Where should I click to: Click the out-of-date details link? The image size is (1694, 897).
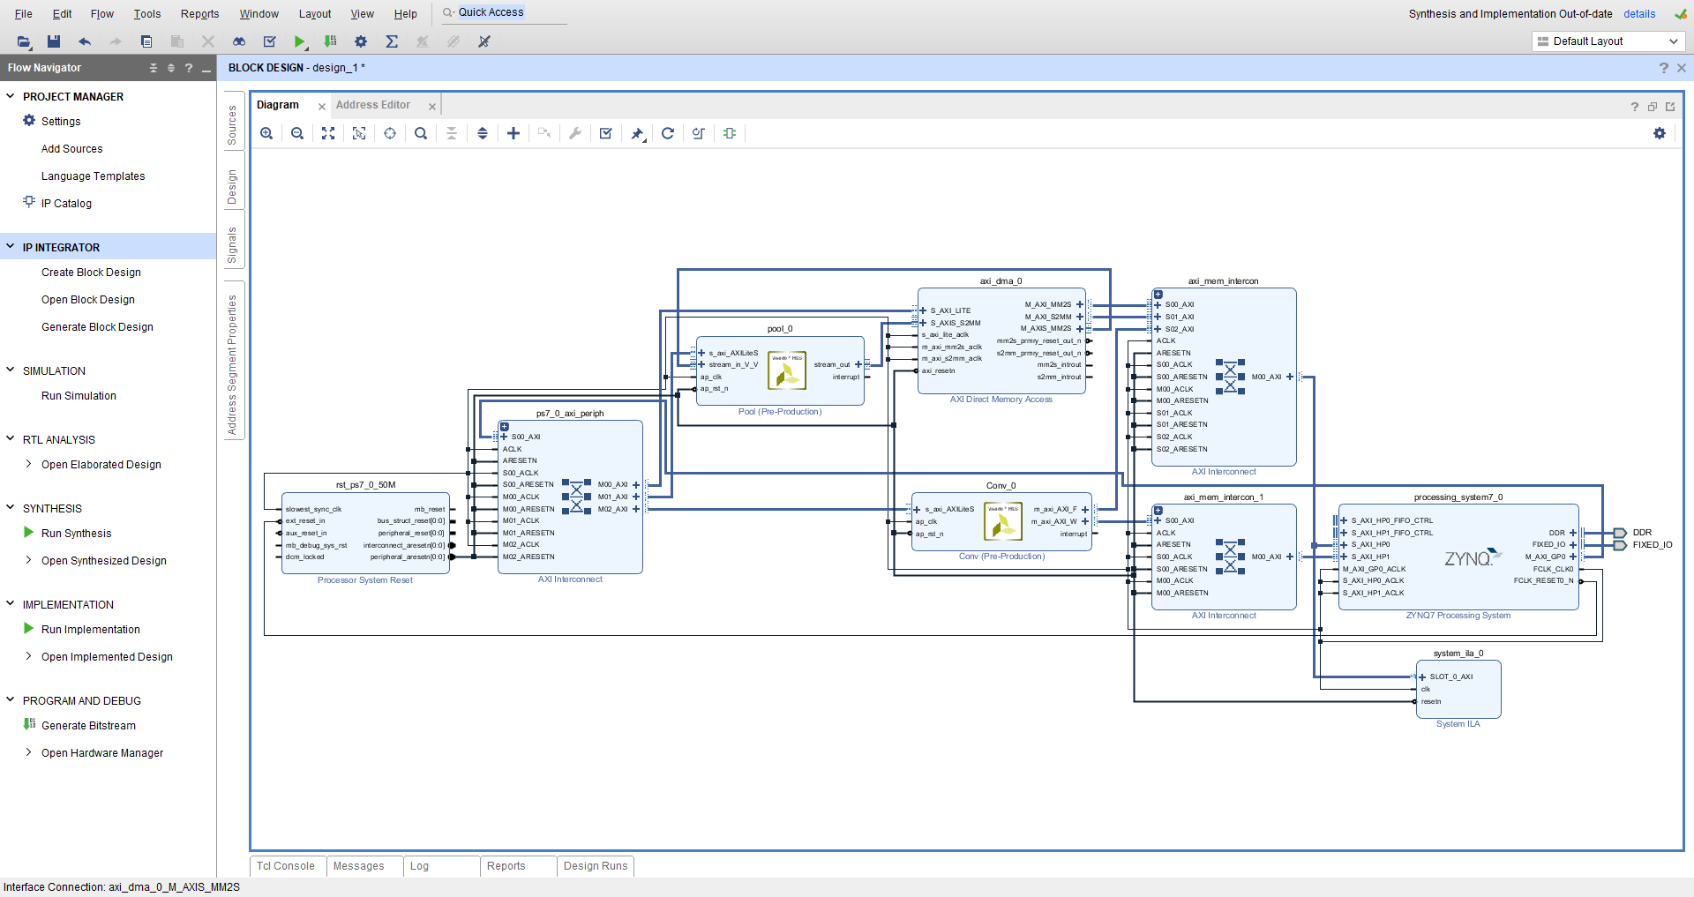pyautogui.click(x=1639, y=14)
